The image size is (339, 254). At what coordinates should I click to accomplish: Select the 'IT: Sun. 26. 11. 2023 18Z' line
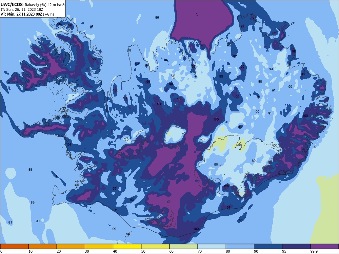click(x=22, y=9)
